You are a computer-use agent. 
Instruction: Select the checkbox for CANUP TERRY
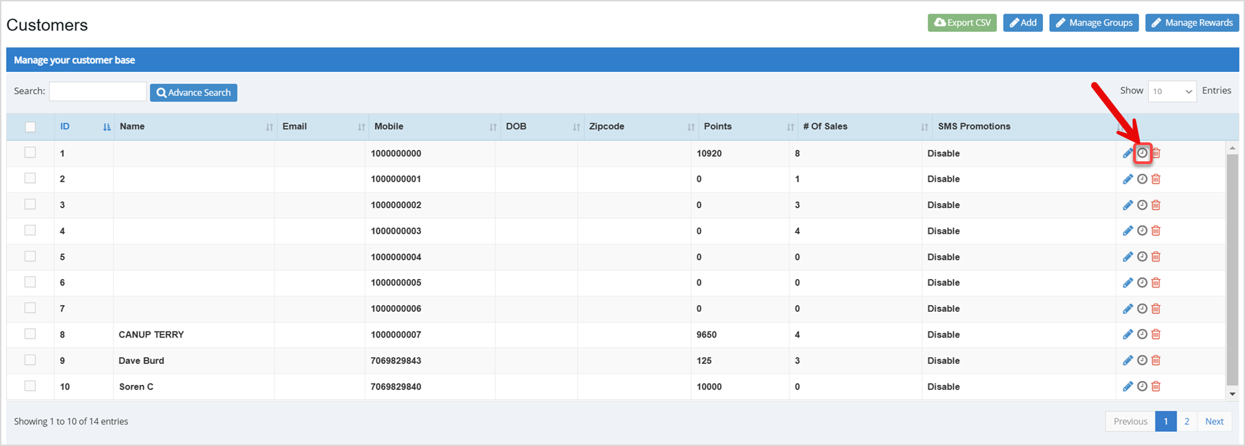point(30,333)
